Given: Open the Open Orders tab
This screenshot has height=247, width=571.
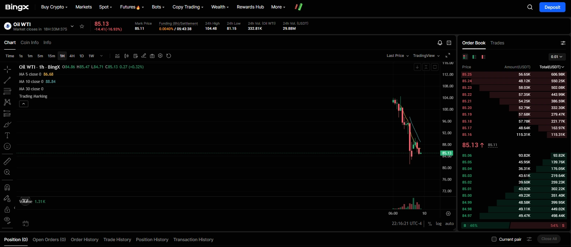Looking at the screenshot, I should pos(49,240).
